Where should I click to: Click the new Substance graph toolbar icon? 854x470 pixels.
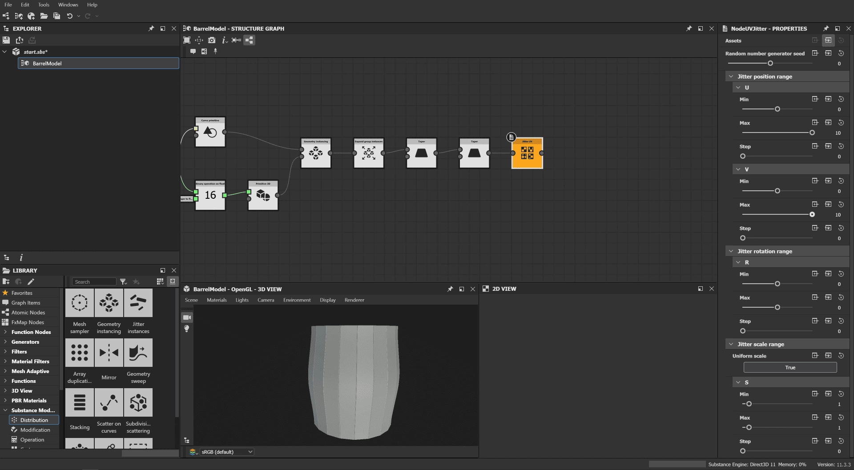pos(6,16)
